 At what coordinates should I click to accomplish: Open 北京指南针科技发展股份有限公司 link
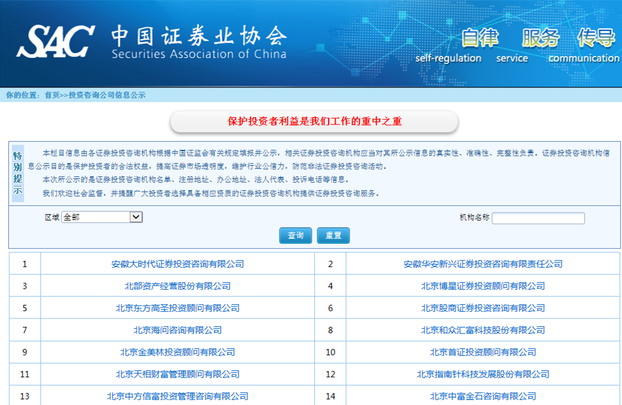tap(483, 374)
